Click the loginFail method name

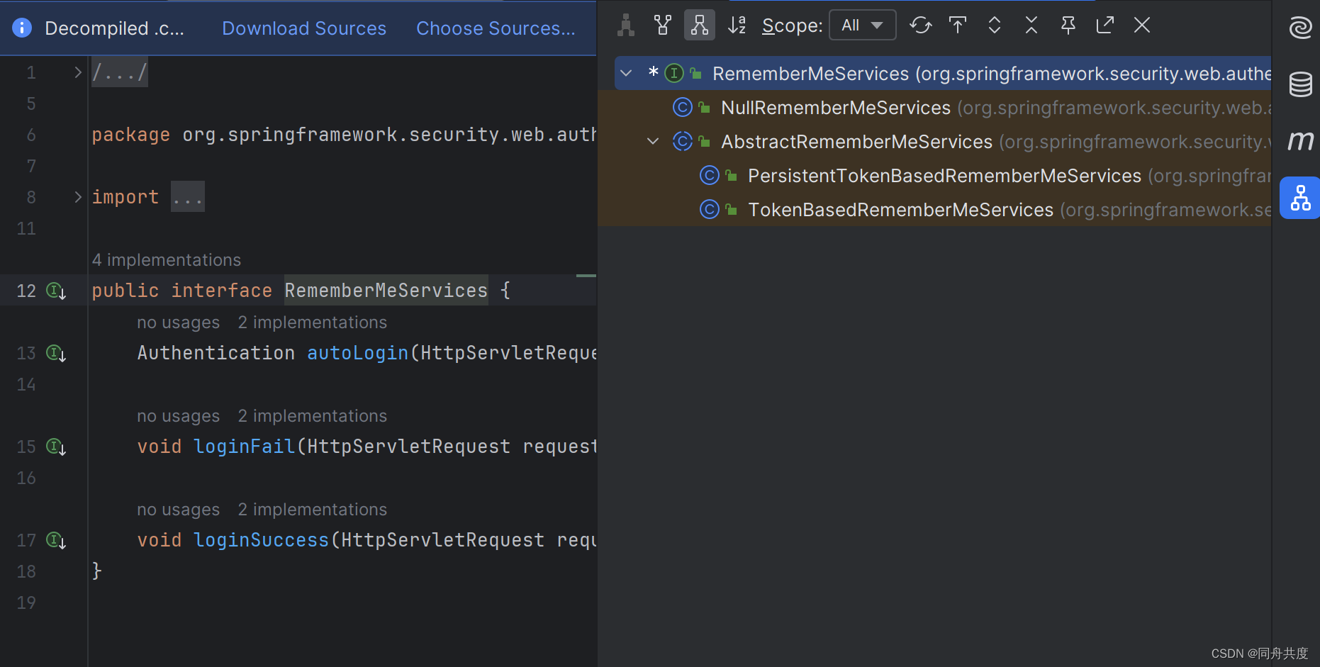(245, 447)
